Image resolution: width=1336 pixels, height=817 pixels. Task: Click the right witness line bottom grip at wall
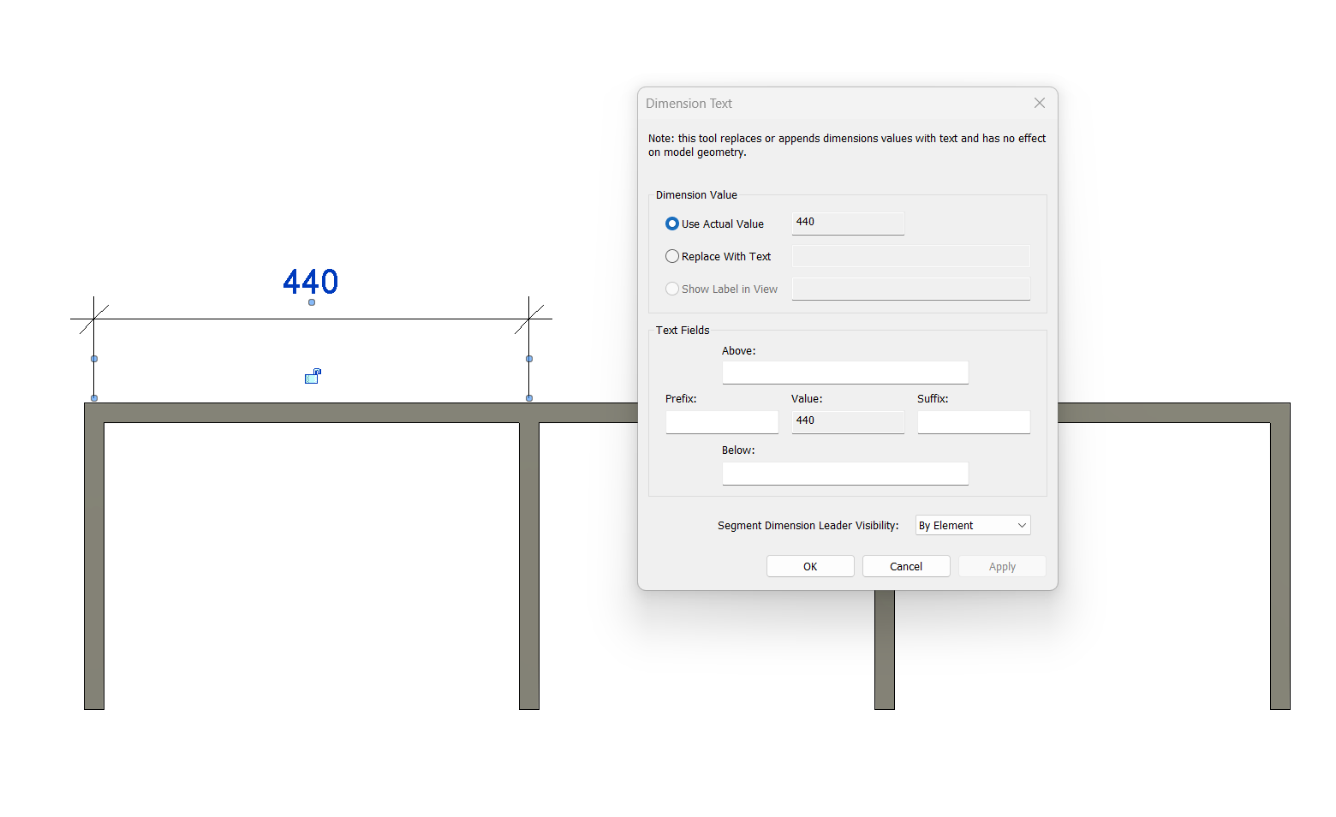[529, 398]
